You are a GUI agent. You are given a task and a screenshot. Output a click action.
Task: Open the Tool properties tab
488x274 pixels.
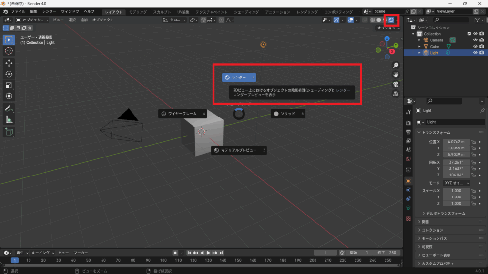[x=408, y=112]
